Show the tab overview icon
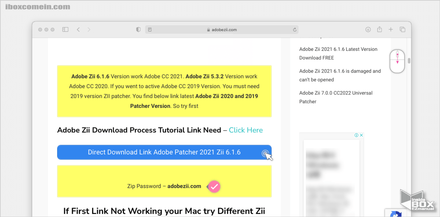 tap(402, 30)
